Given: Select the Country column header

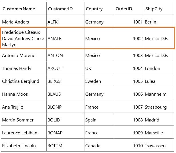Looking at the screenshot, I should [x=99, y=8].
